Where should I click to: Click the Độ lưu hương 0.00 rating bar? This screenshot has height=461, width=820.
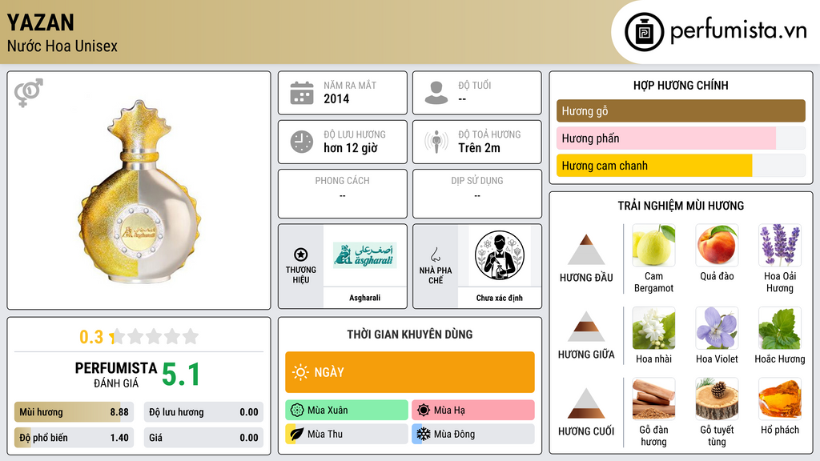tap(203, 412)
